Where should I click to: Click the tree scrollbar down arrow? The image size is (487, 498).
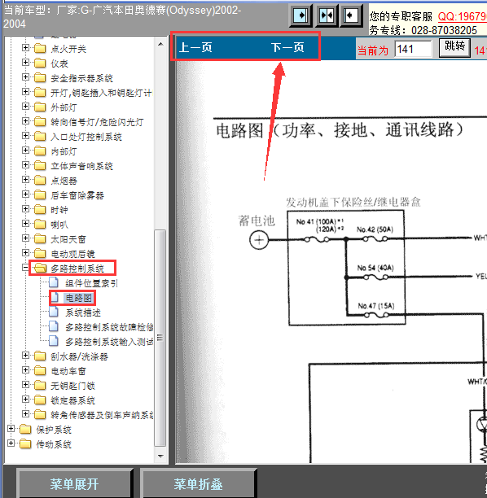(160, 456)
